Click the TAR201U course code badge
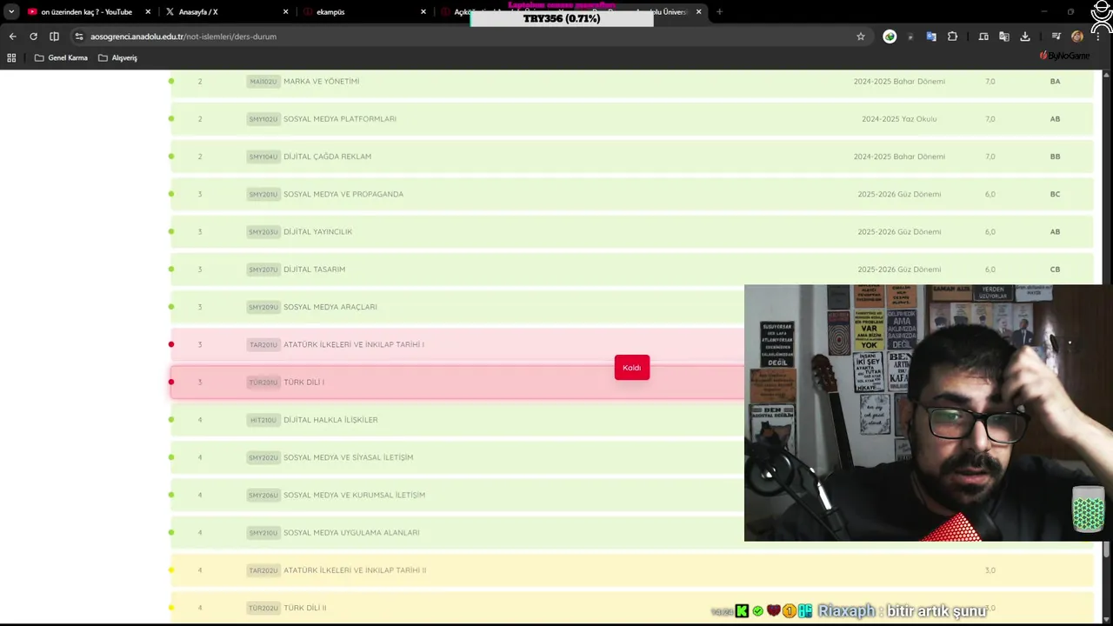 pos(263,345)
